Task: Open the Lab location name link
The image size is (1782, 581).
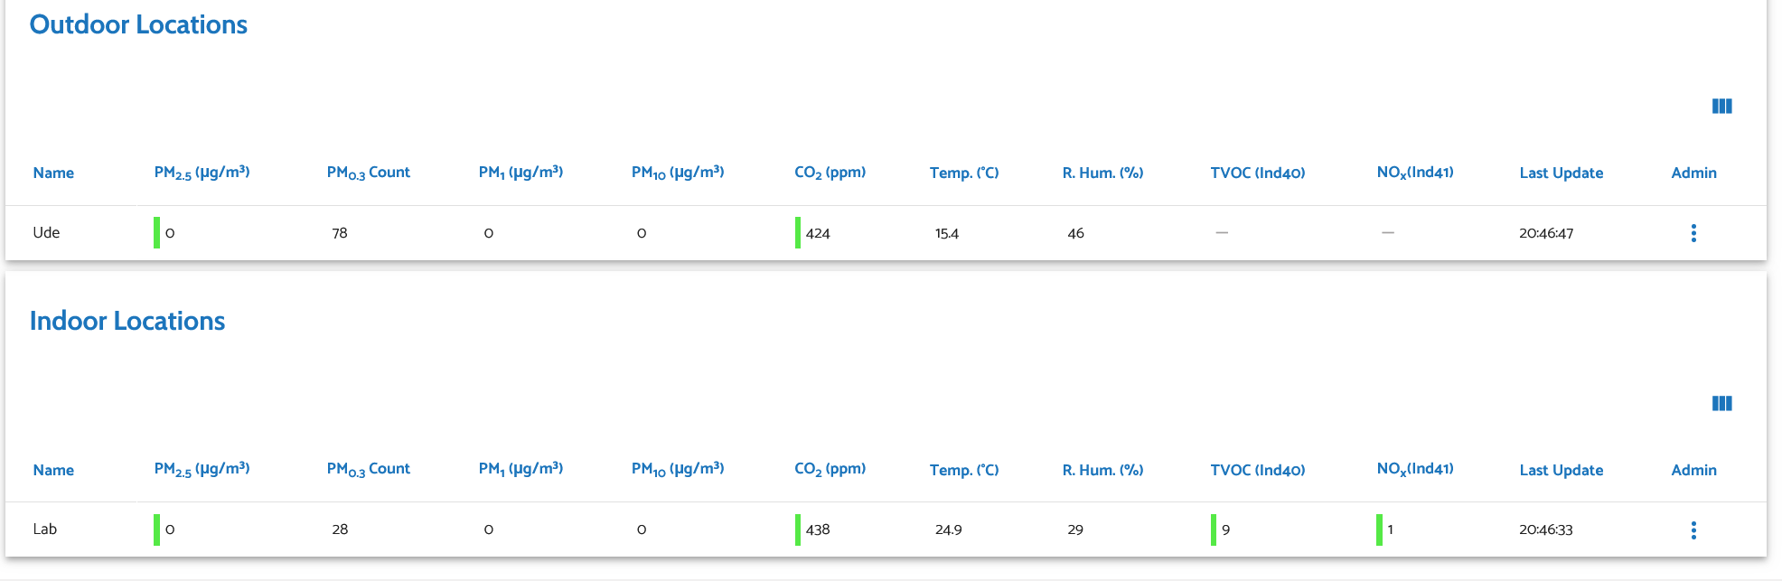Action: (44, 529)
